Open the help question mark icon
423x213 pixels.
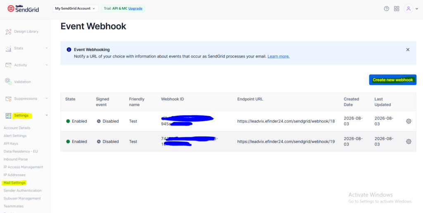pyautogui.click(x=387, y=9)
